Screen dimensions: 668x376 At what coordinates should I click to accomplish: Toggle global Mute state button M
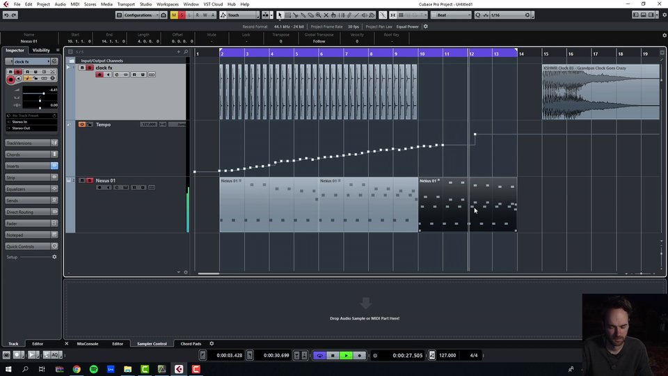[x=174, y=15]
